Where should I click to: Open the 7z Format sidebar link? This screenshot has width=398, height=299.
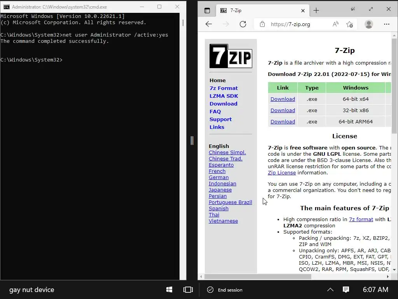click(223, 88)
